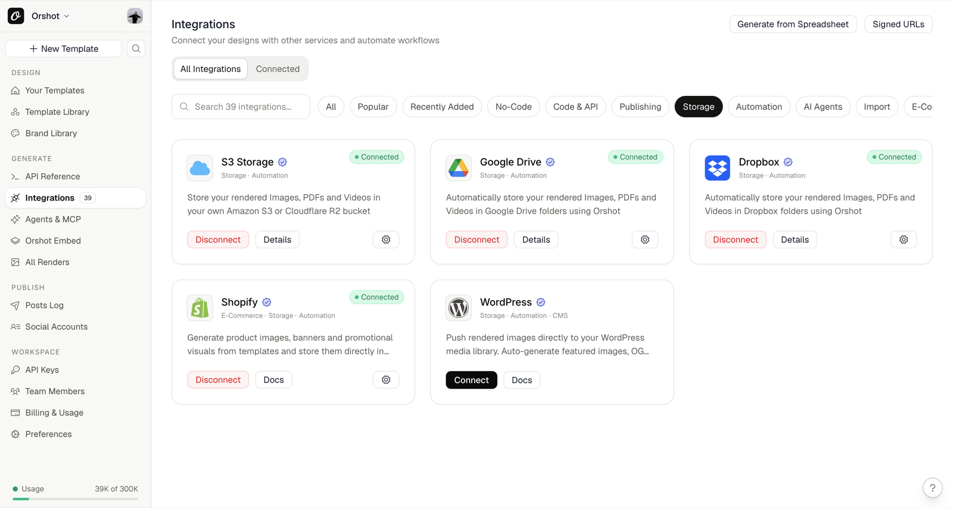Viewport: 953px width, 508px height.
Task: Select Integrations in the sidebar
Action: click(x=75, y=198)
